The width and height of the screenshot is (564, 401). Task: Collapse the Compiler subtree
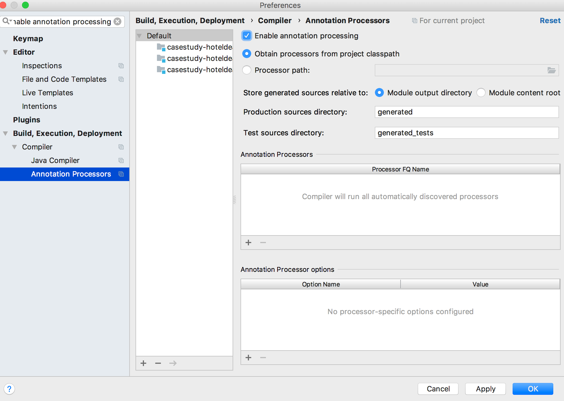(14, 147)
